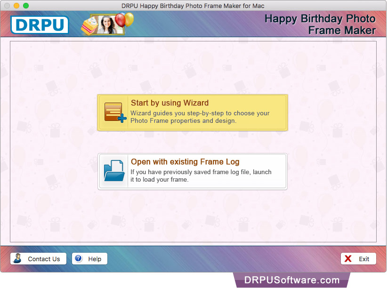Click the birthday photo frame banner image
Viewport: 387px width, 288px height.
click(x=107, y=24)
